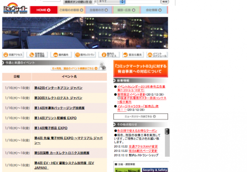Open 第4回 先端 電子材料 EXPO event link
Image resolution: width=247 pixels, height=172 pixels.
68,140
